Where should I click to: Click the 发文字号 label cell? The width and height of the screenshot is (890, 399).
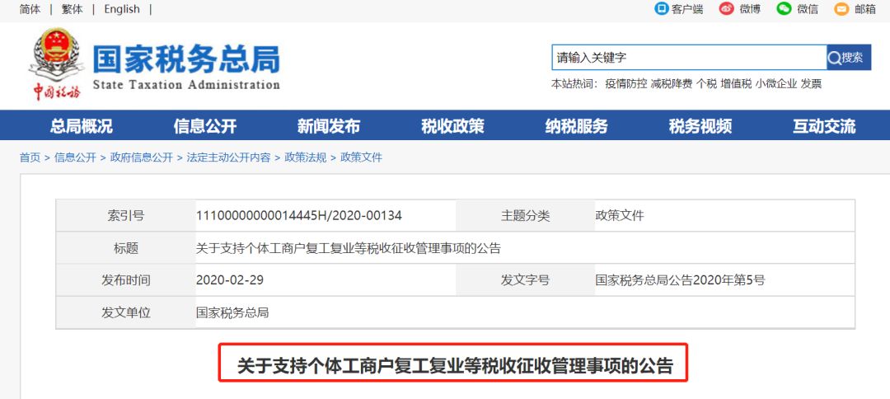525,280
